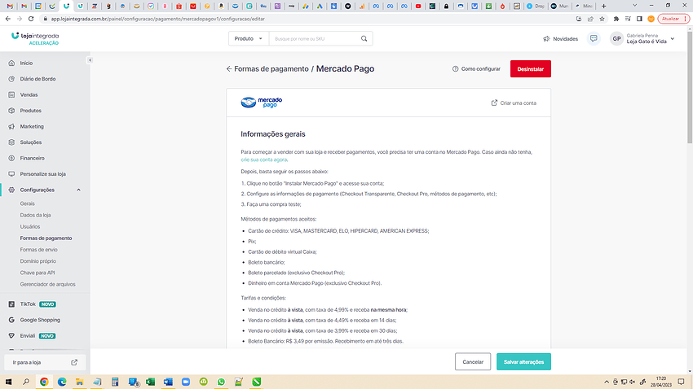Image resolution: width=693 pixels, height=389 pixels.
Task: Select Dados da loja submenu item
Action: [x=35, y=215]
